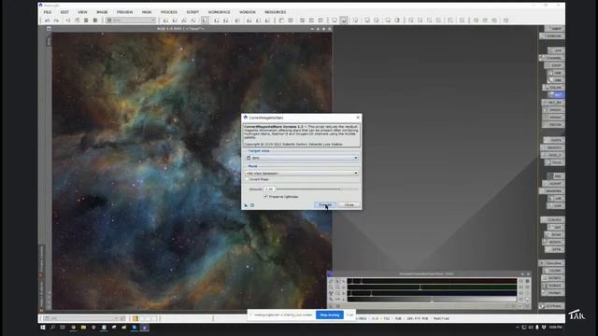
Task: Click the red channel slider in the histogram window
Action: point(432,282)
